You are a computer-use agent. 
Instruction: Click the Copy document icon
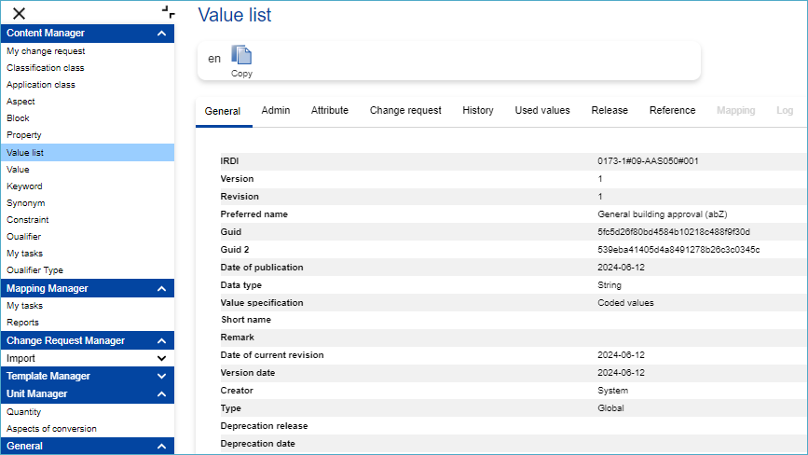[x=241, y=57]
